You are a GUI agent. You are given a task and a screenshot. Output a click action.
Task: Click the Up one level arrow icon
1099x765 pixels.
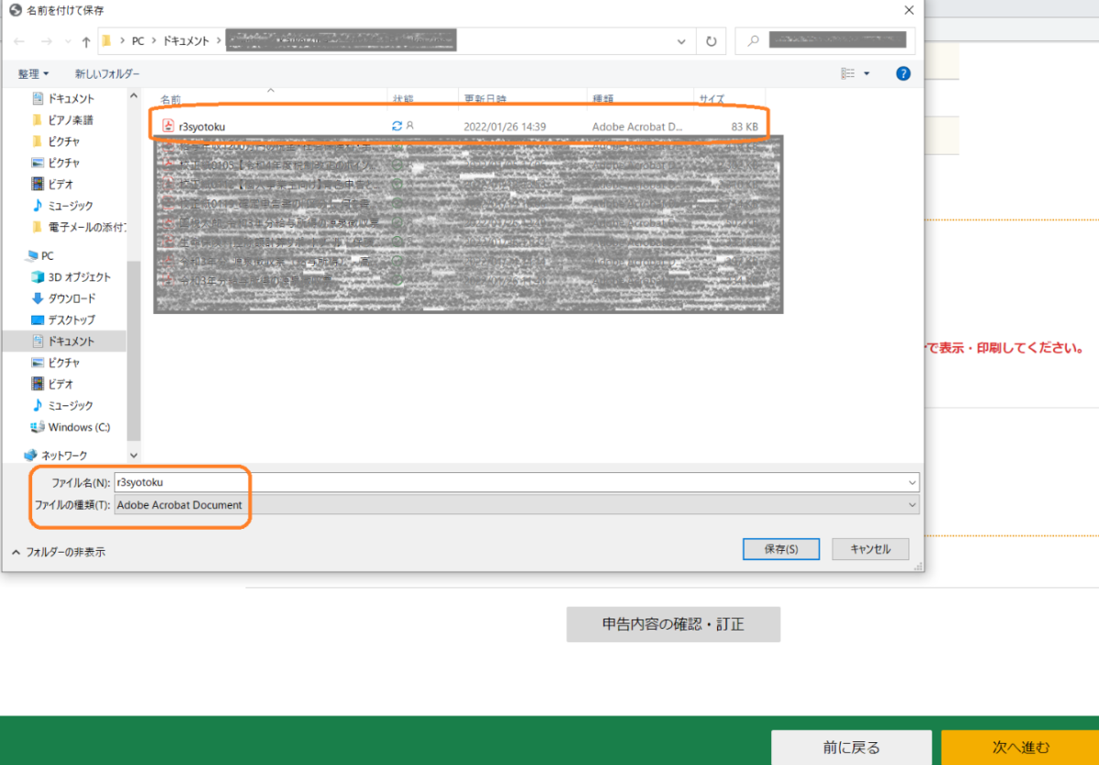[86, 41]
